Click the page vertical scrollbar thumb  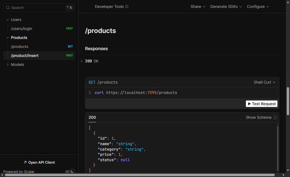pos(288,101)
